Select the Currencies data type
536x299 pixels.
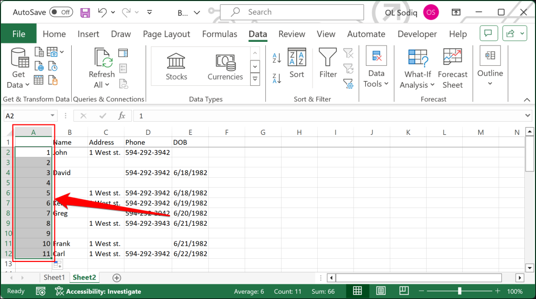click(225, 66)
